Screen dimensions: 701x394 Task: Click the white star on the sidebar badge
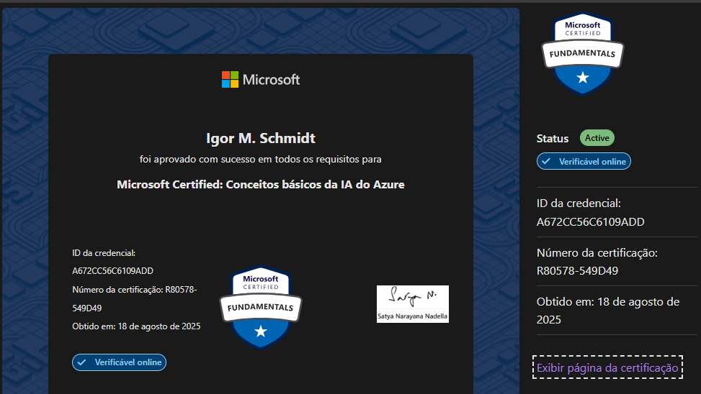tap(582, 77)
